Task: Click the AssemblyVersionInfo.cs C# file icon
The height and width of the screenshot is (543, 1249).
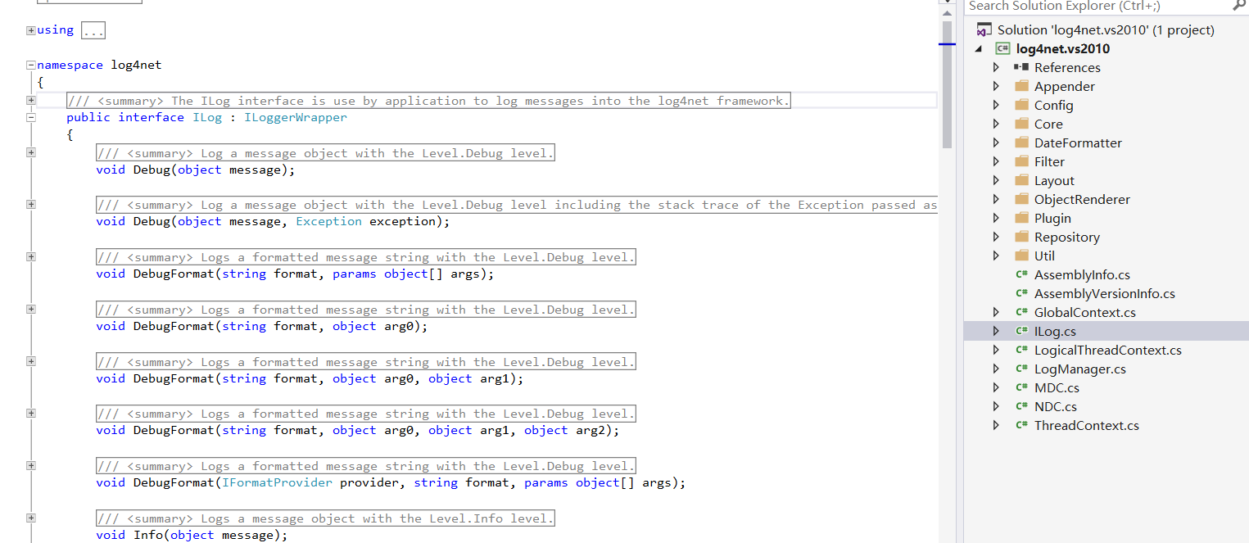Action: 1021,293
